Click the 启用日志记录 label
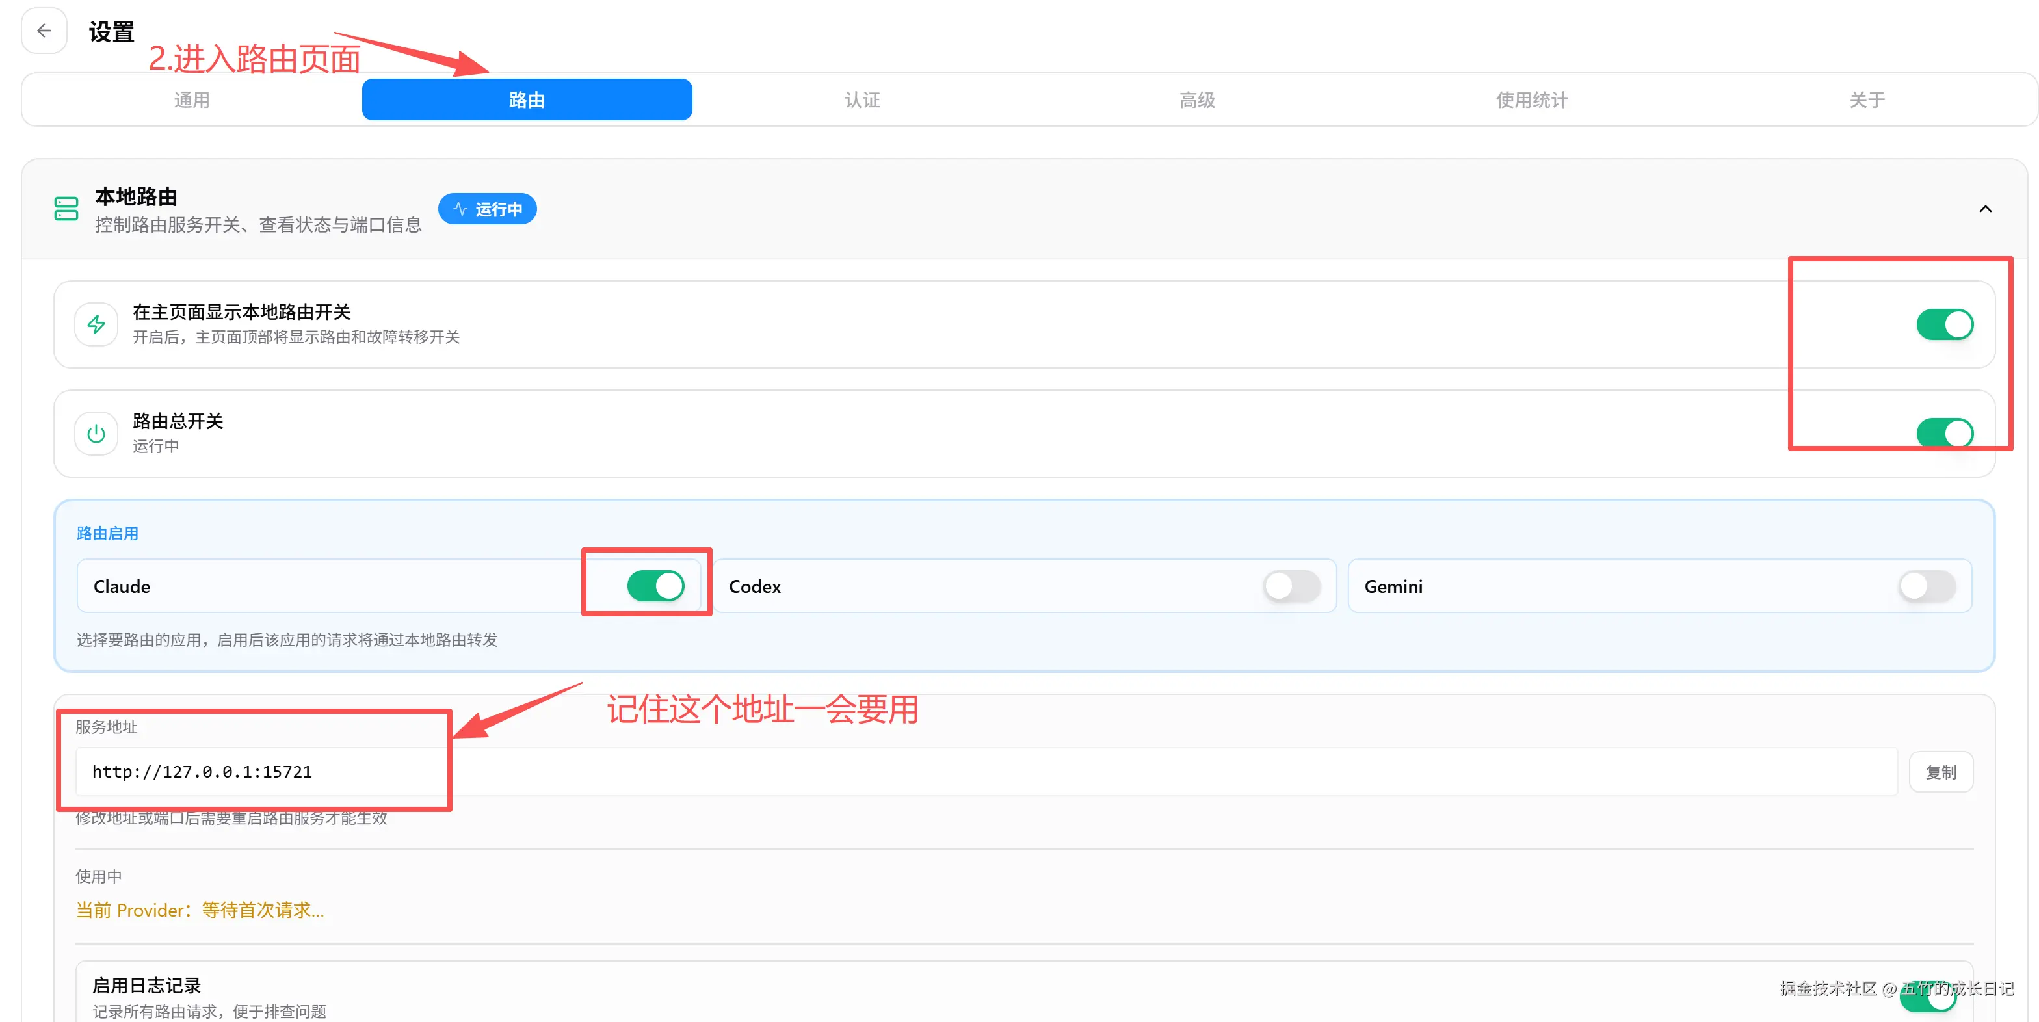This screenshot has width=2039, height=1022. click(x=146, y=986)
